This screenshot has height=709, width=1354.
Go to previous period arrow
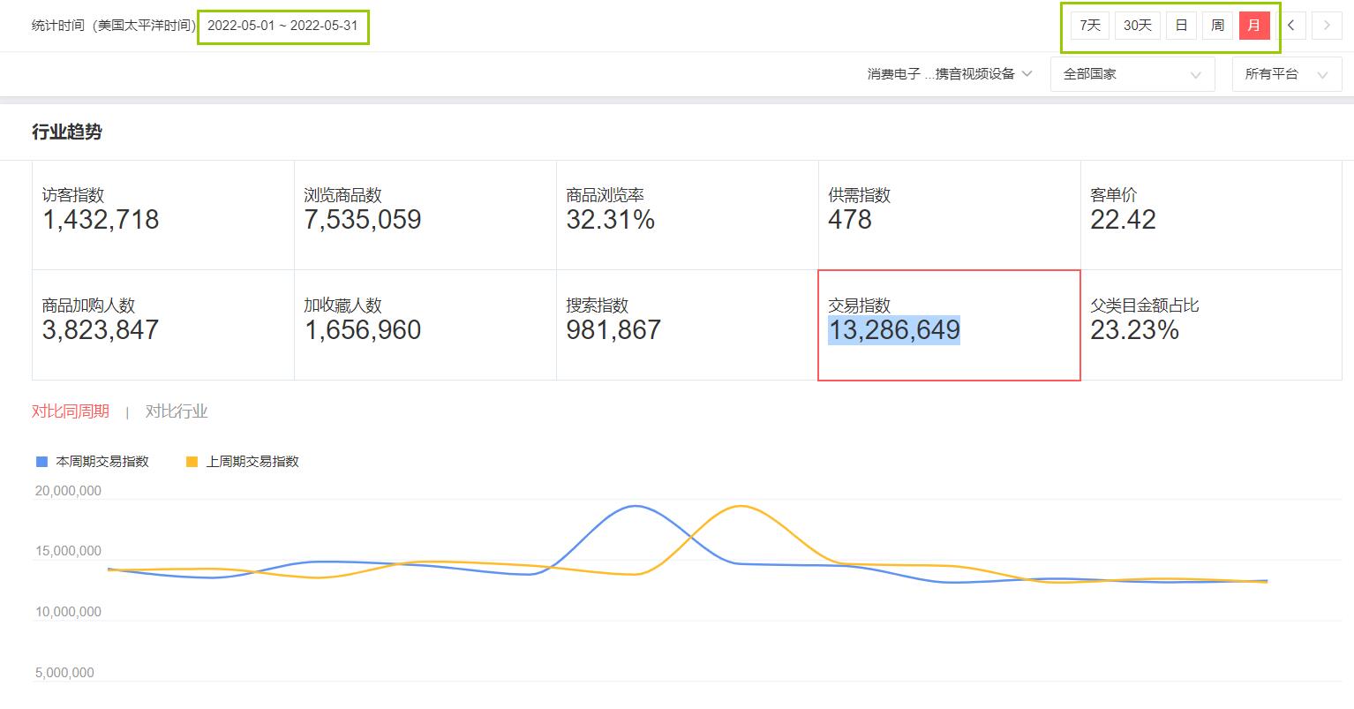coord(1291,26)
